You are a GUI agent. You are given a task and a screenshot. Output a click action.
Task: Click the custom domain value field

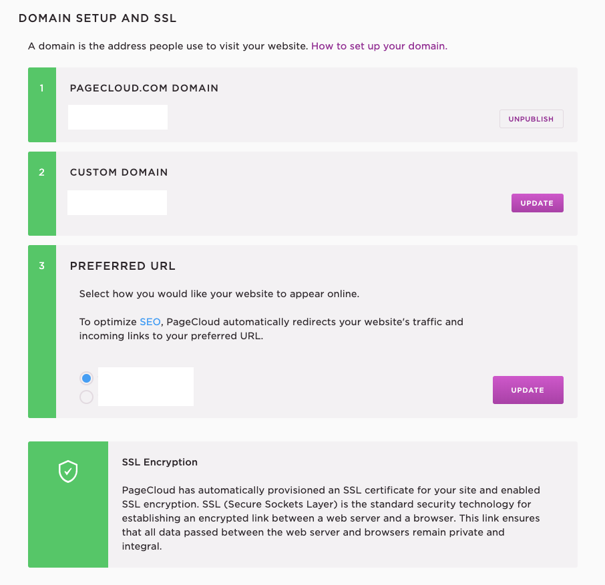pyautogui.click(x=117, y=202)
